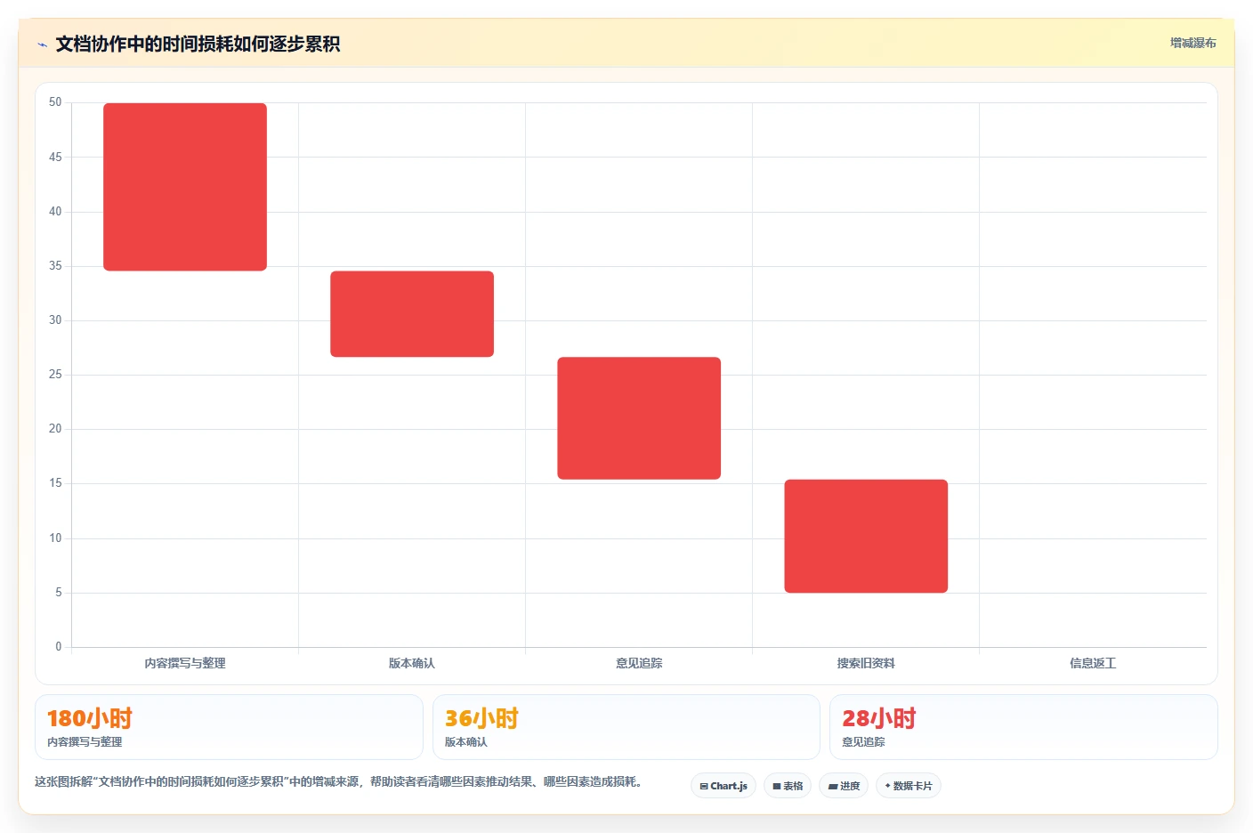Screen dimensions: 1253x833
Task: Click the x-axis label 版本确认
Action: click(x=412, y=663)
